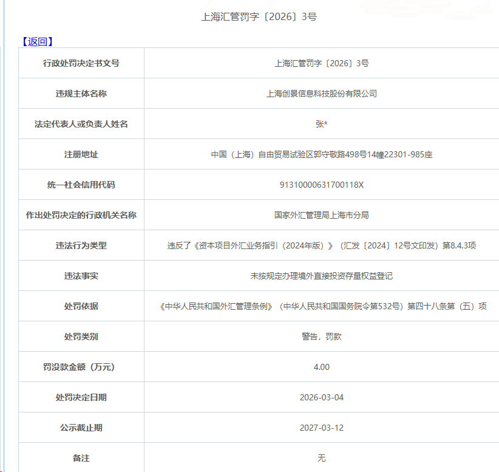This screenshot has width=499, height=472.
Task: Click the legal representative value 张*
Action: tap(321, 124)
